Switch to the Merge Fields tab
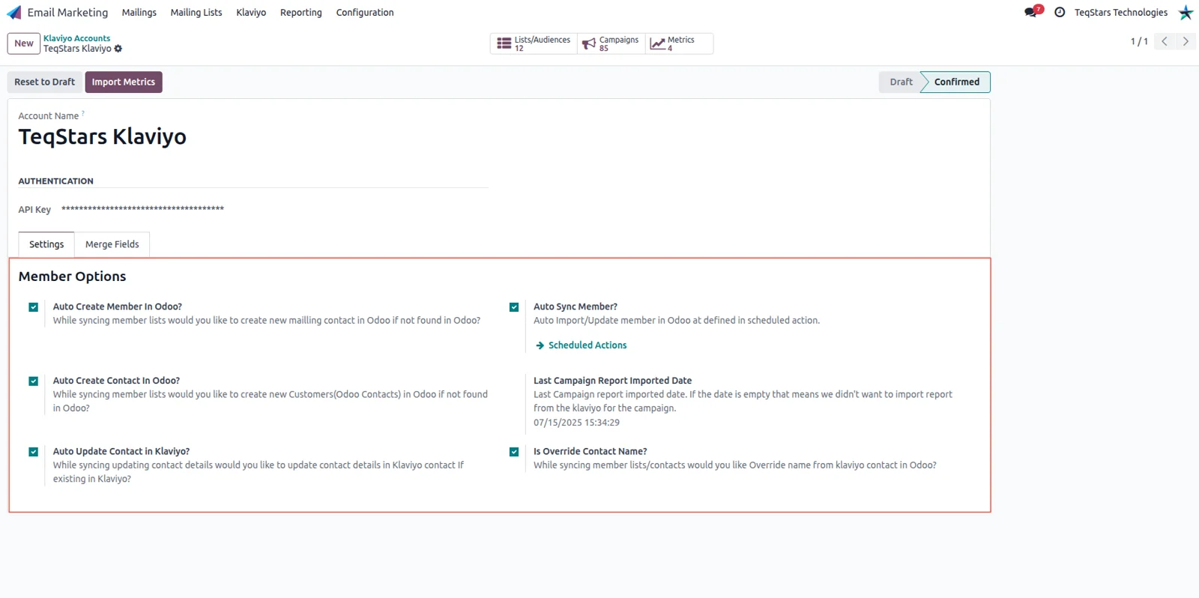Viewport: 1199px width, 598px height. (x=112, y=244)
